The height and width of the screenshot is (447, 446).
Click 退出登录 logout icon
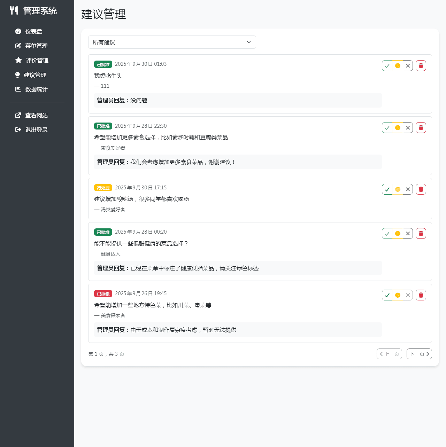tap(18, 129)
